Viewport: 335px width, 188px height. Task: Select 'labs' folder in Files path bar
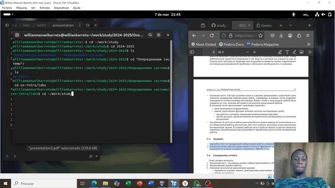click(27, 25)
